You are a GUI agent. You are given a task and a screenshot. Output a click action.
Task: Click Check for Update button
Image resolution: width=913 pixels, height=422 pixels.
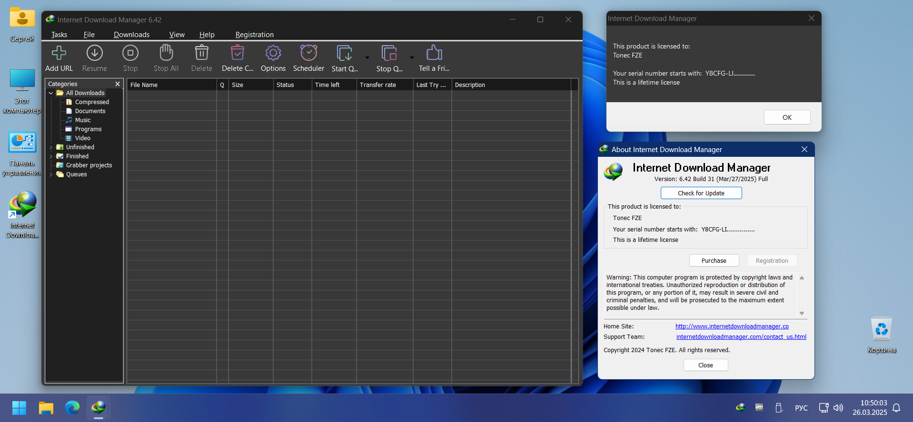pyautogui.click(x=701, y=193)
